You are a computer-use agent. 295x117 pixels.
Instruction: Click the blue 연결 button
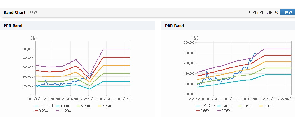point(288,12)
